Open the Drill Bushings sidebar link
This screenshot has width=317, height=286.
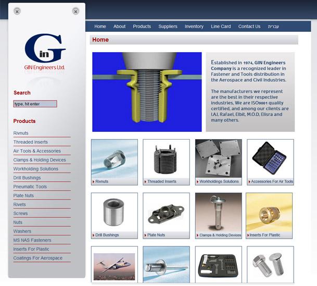click(27, 178)
